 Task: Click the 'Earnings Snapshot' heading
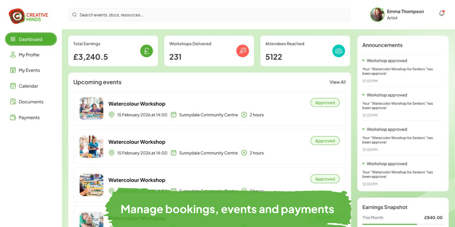pos(385,207)
